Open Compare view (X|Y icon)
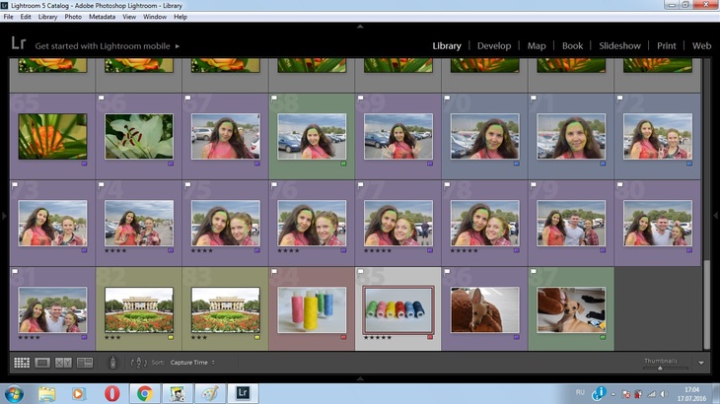 (63, 363)
